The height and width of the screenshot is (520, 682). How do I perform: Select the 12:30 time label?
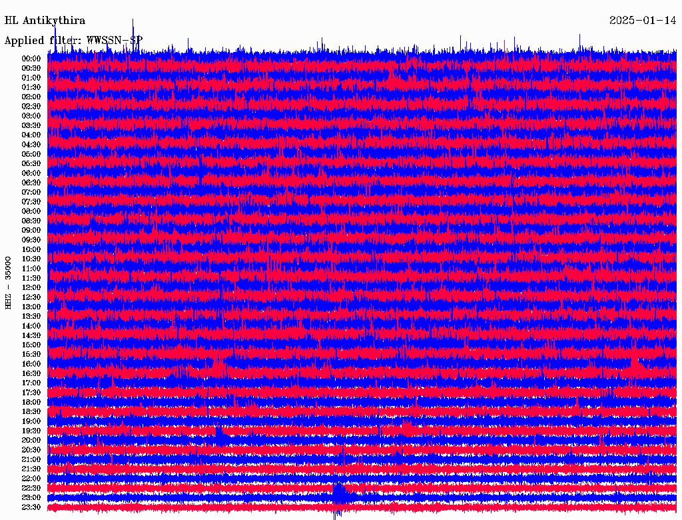pos(31,297)
